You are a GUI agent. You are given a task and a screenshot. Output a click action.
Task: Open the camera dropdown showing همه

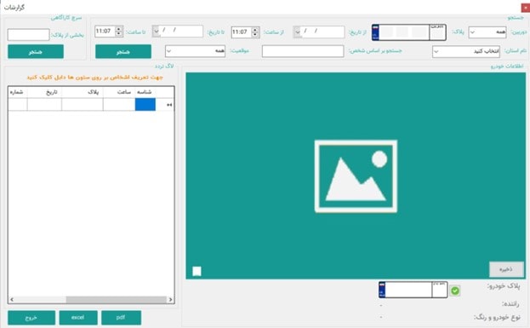487,32
